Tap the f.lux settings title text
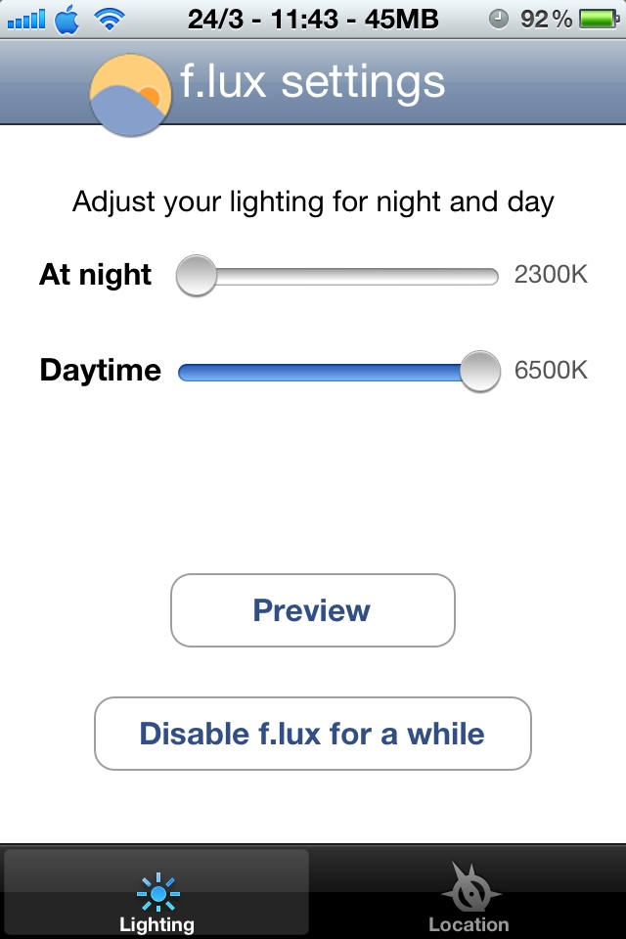The height and width of the screenshot is (939, 626). (x=313, y=81)
